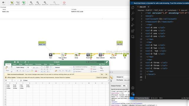Click Yes on recovered workbooks bar
The width and height of the screenshot is (189, 106).
pyautogui.click(x=102, y=74)
